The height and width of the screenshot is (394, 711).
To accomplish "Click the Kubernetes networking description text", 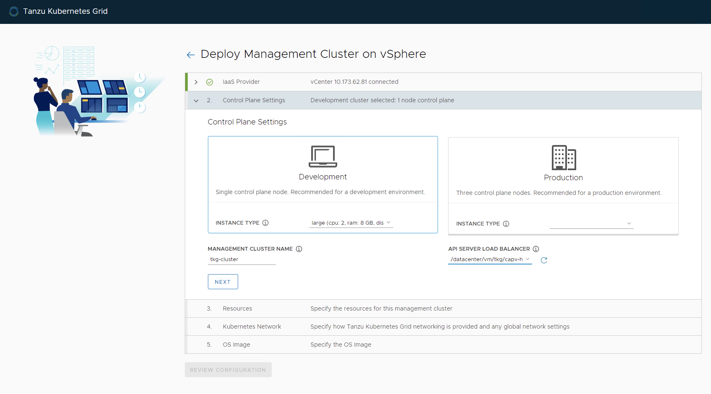I will 440,327.
